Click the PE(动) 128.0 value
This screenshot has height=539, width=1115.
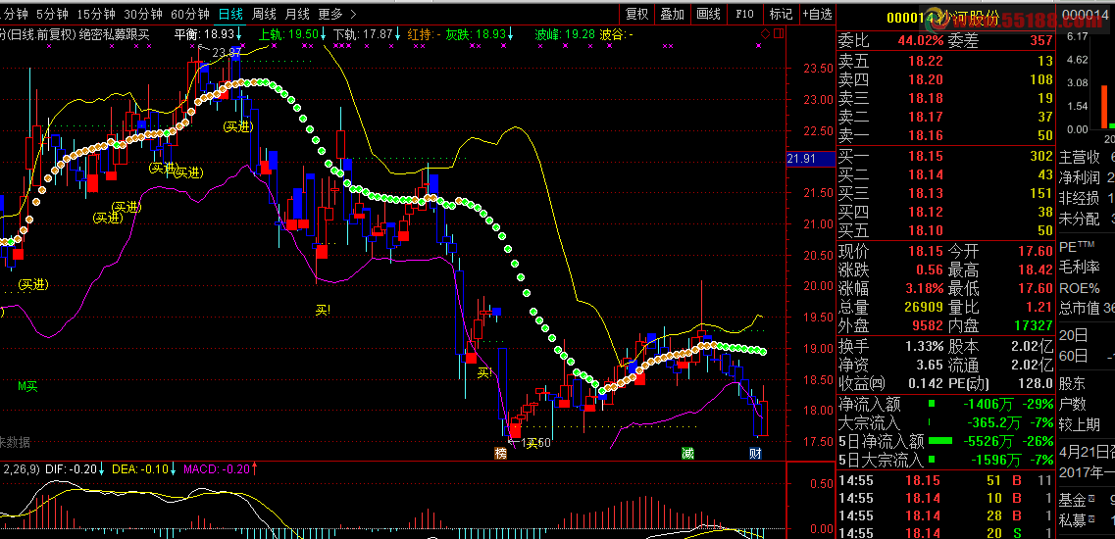coord(1036,384)
